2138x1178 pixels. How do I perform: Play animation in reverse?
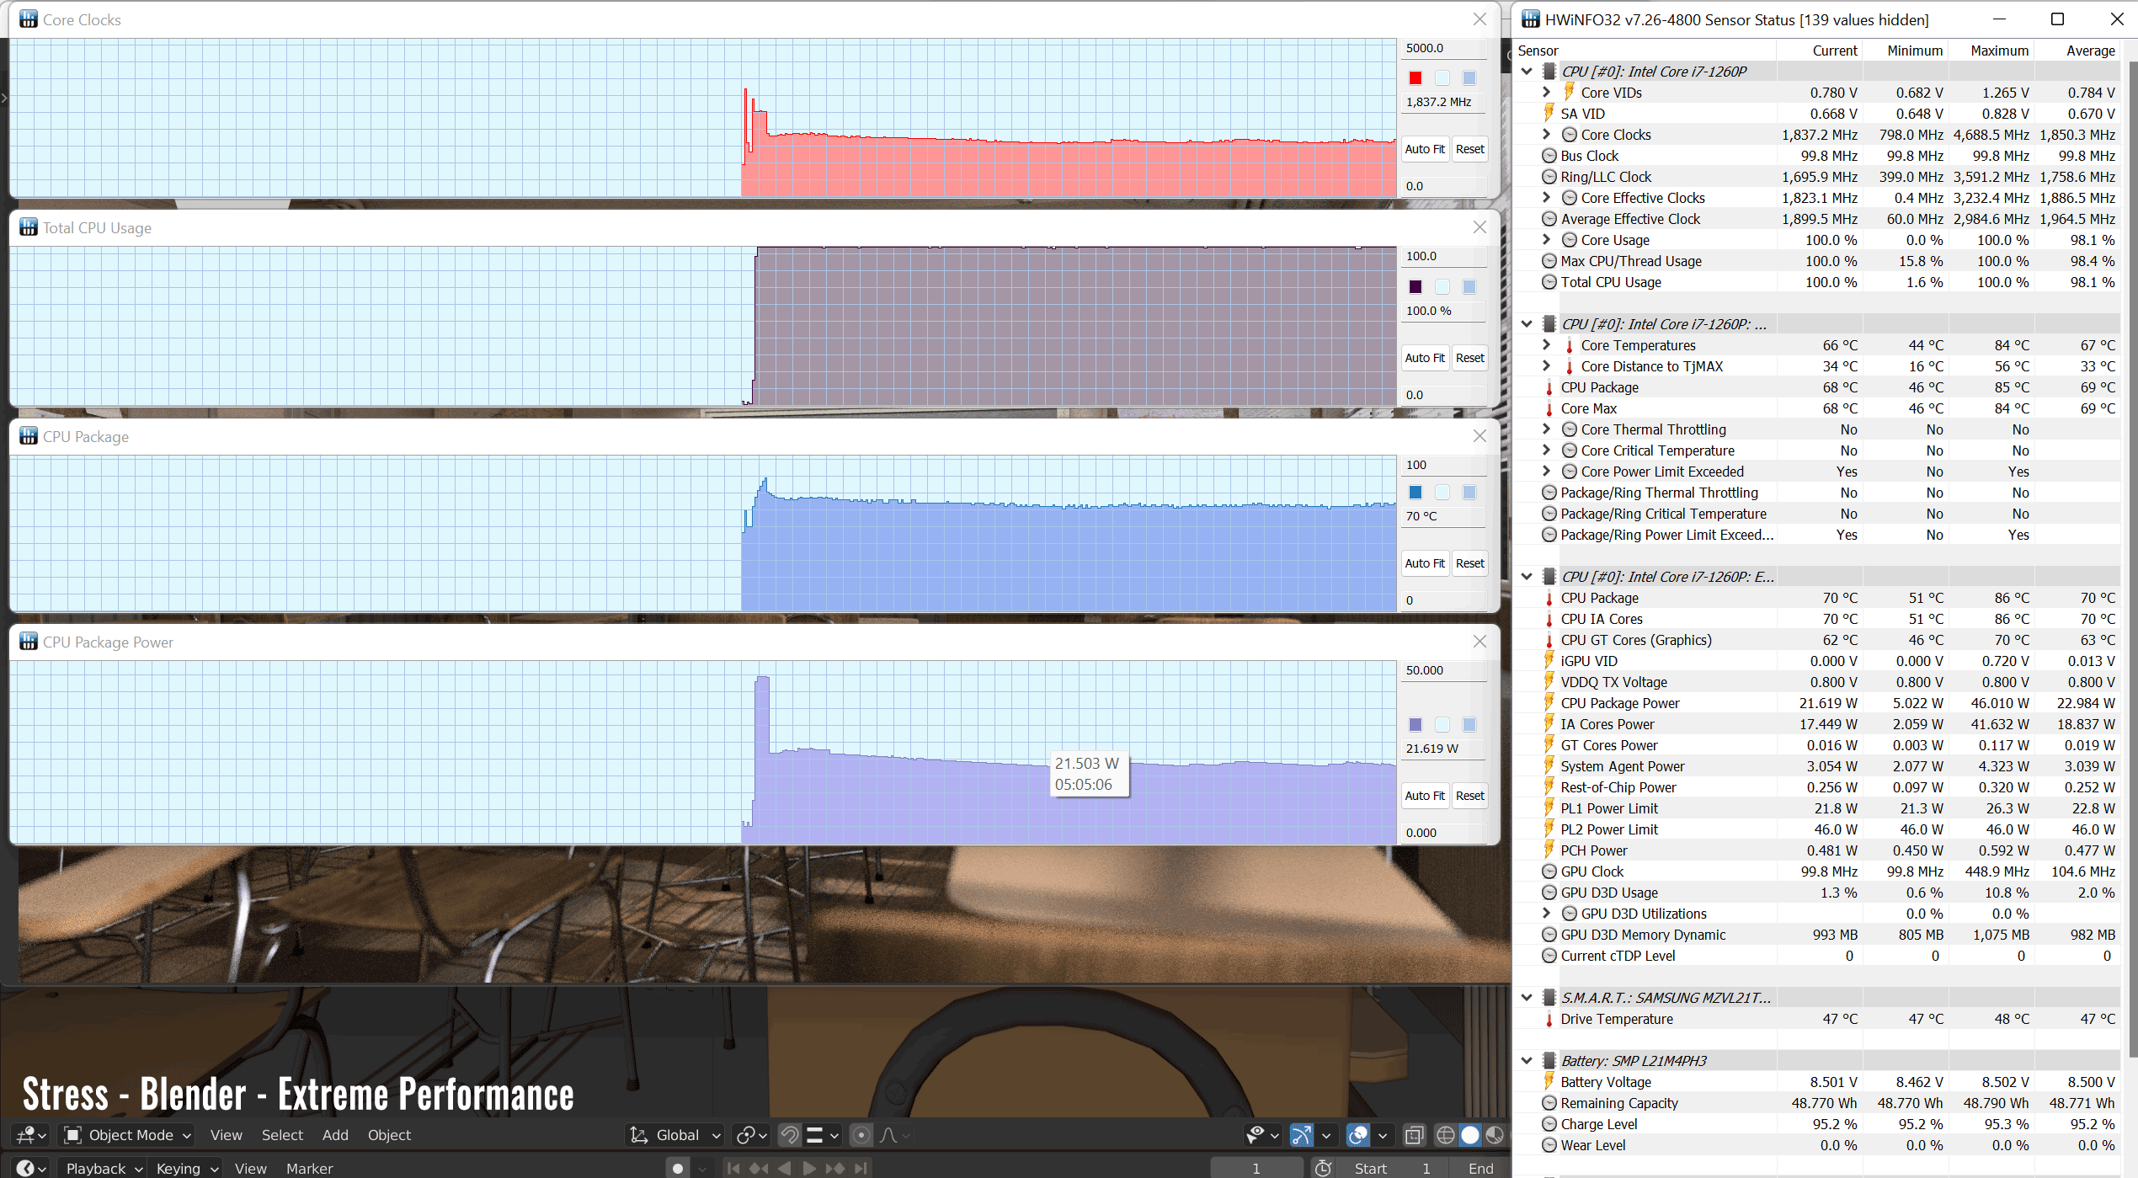tap(784, 1168)
